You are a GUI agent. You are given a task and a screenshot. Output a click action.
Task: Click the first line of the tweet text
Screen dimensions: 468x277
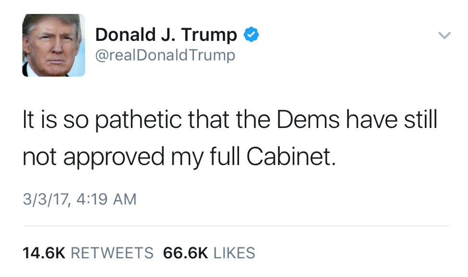click(x=230, y=120)
